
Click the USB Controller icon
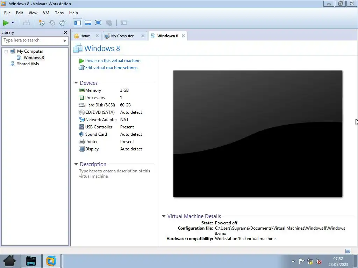click(x=81, y=127)
